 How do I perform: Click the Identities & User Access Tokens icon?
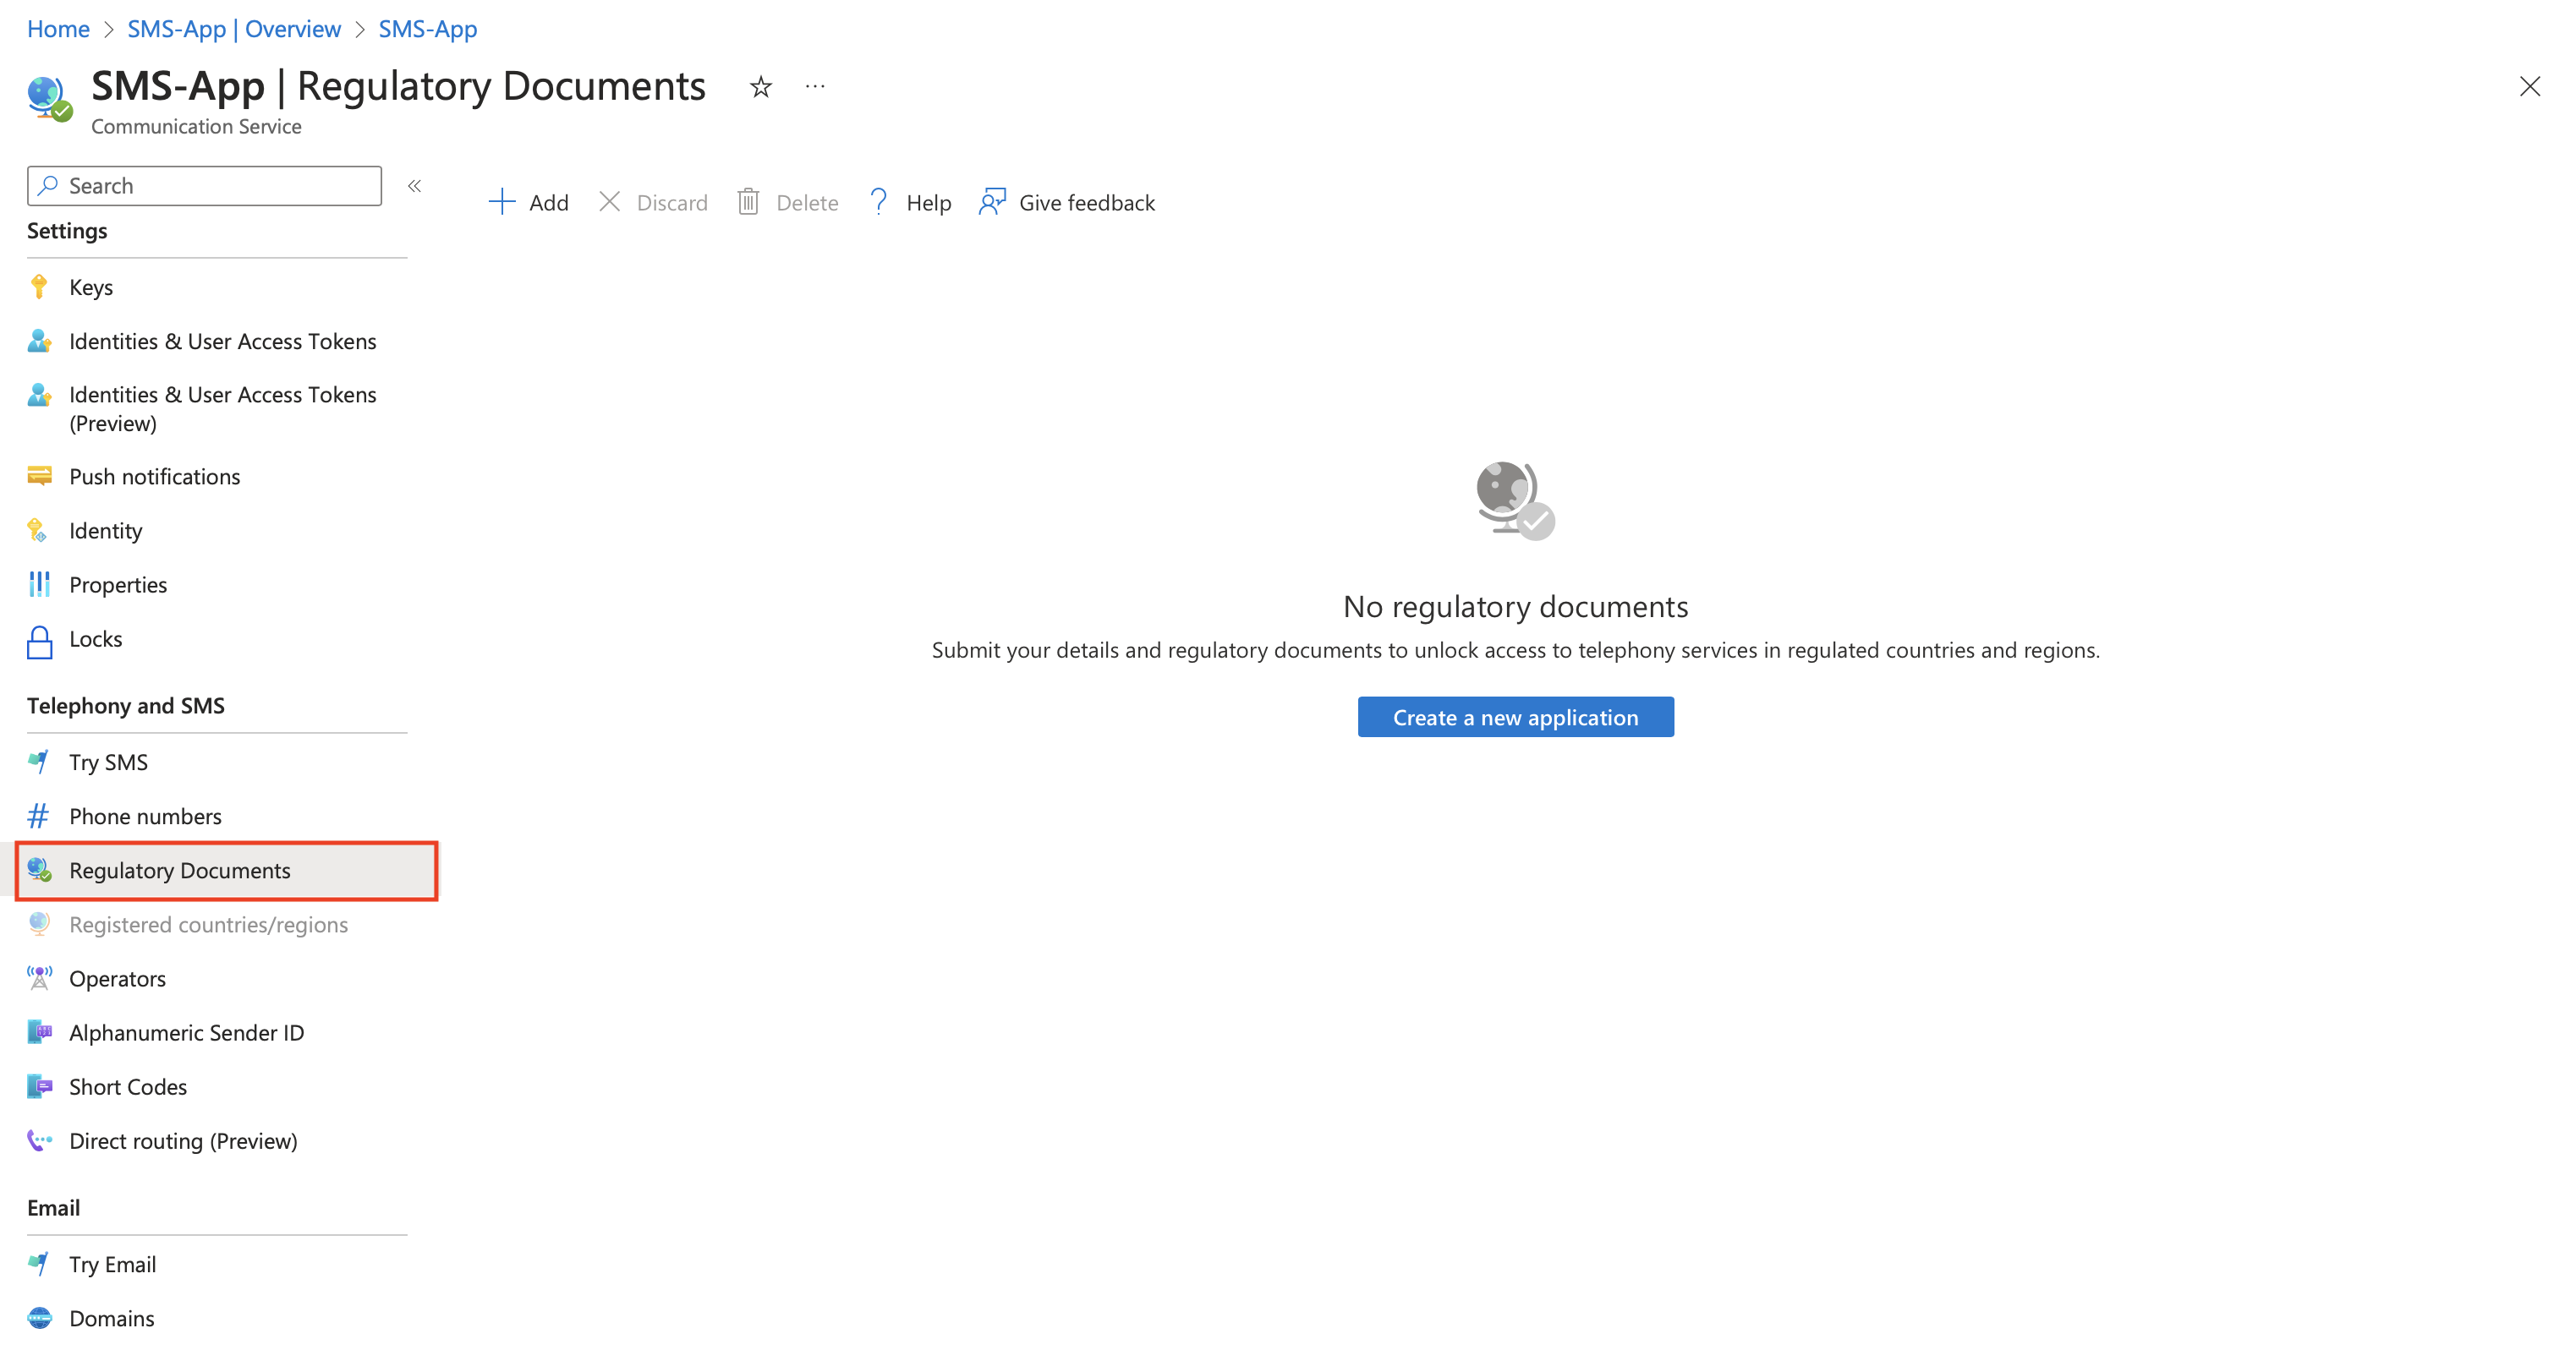[41, 341]
